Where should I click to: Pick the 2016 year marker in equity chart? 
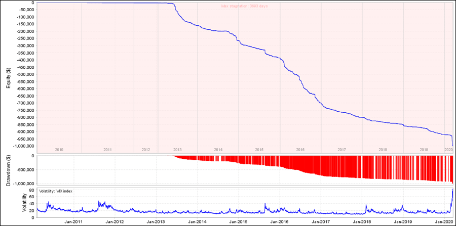click(x=300, y=150)
